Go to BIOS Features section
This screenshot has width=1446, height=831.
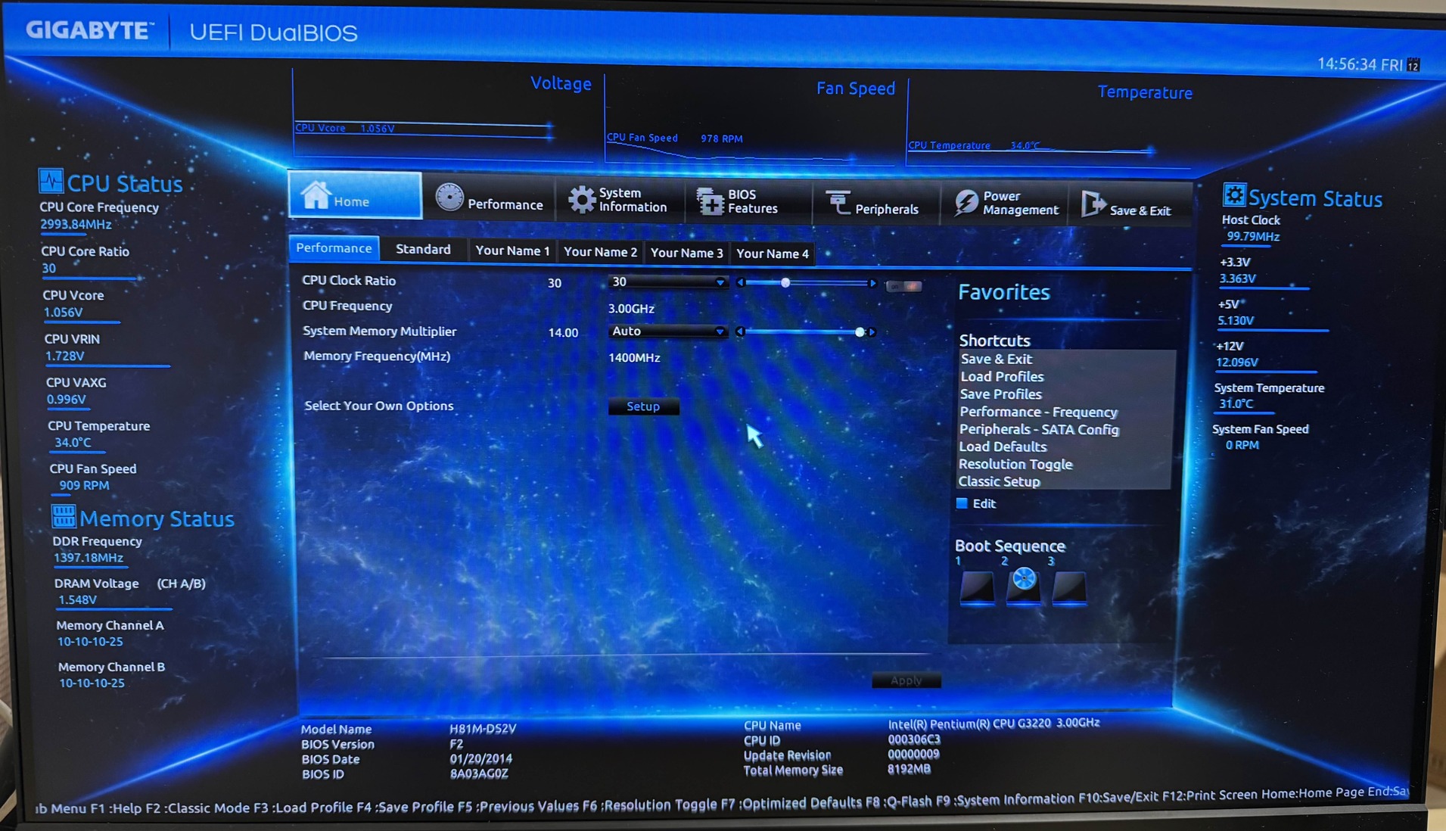coord(748,202)
